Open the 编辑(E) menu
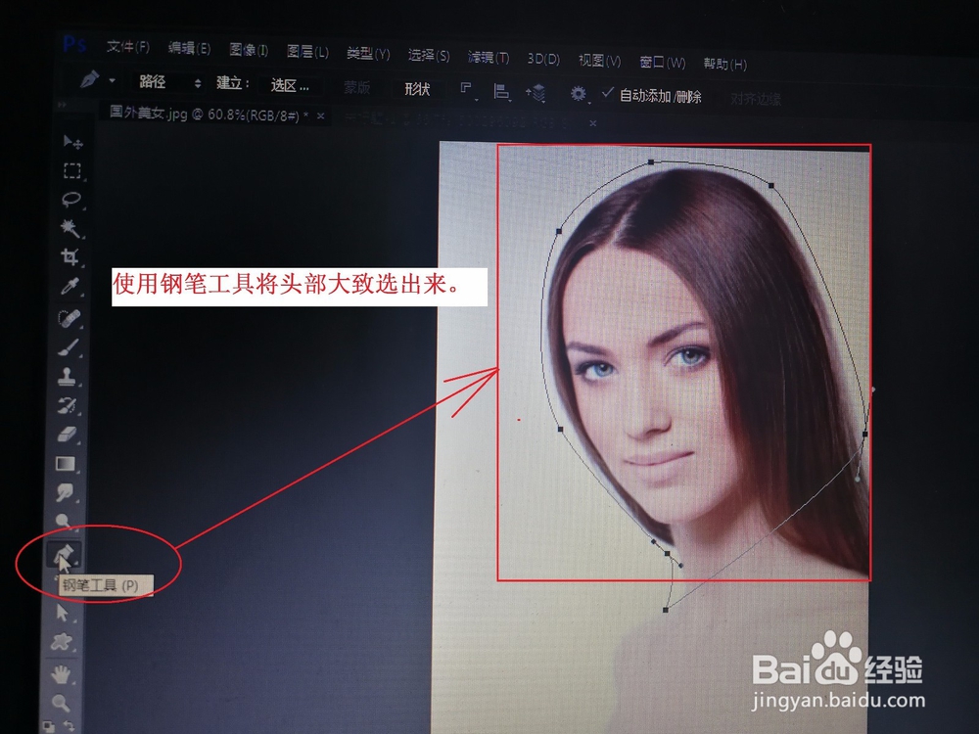This screenshot has width=979, height=734. (x=189, y=48)
